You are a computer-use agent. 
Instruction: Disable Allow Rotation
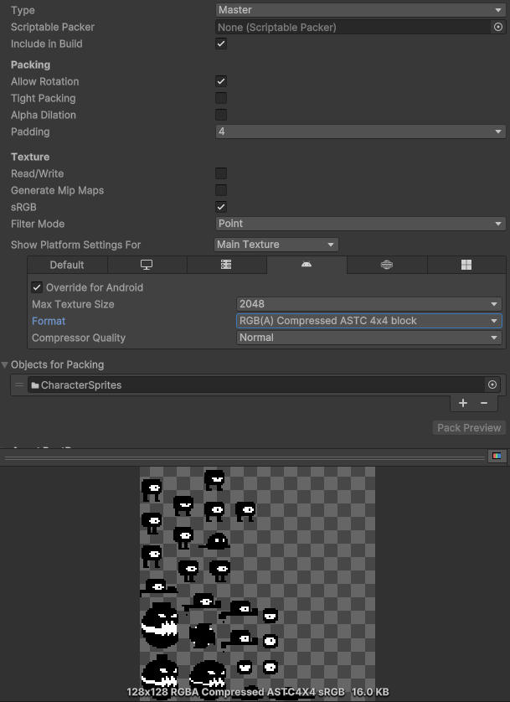(221, 81)
